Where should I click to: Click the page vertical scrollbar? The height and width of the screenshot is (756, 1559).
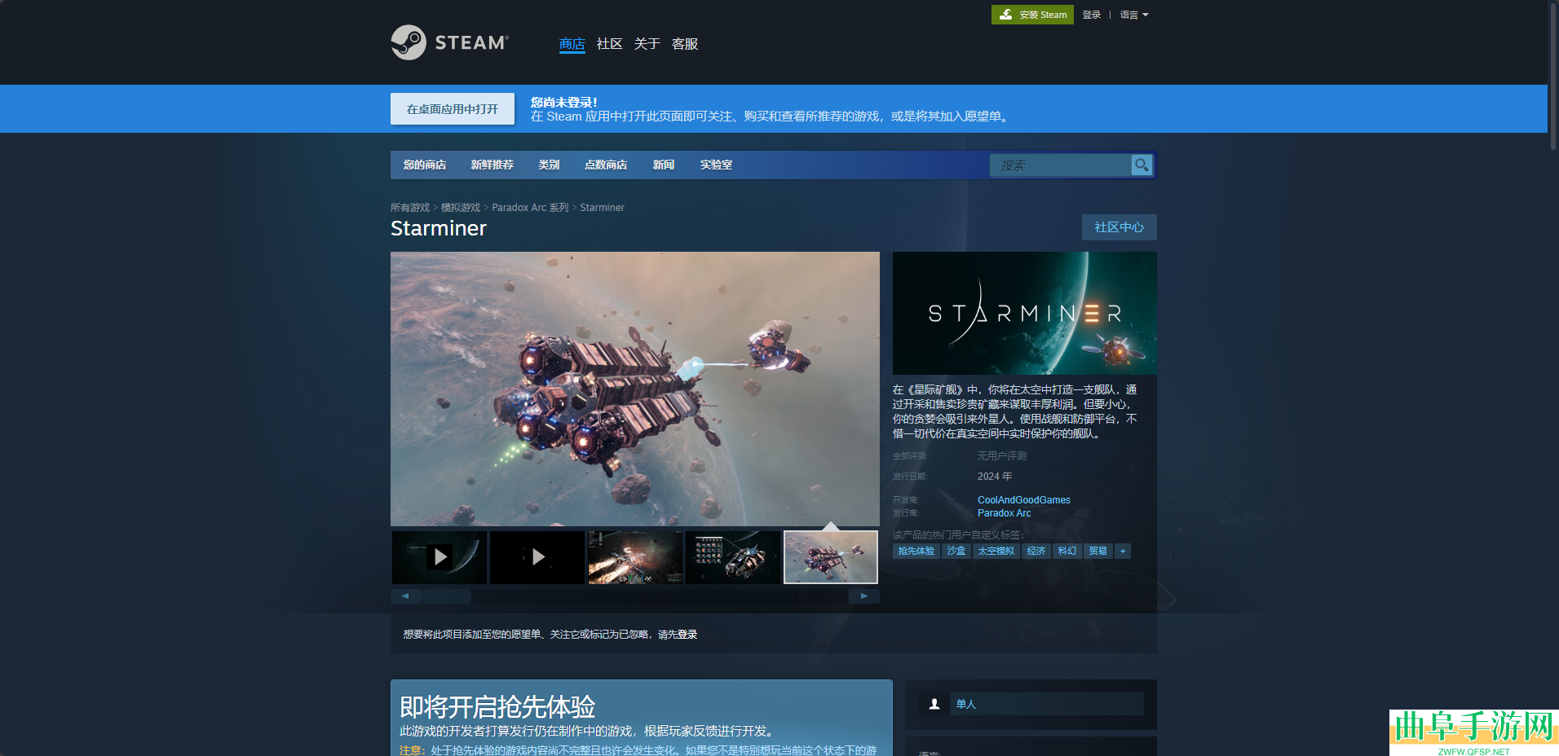[x=1553, y=75]
